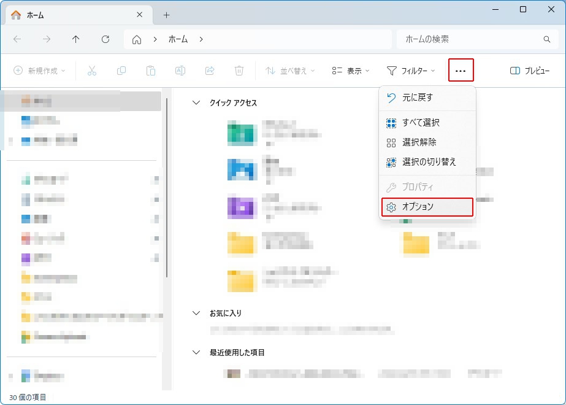Click the ホームの検索 search field
Screen dimensions: 566x405
coord(472,39)
